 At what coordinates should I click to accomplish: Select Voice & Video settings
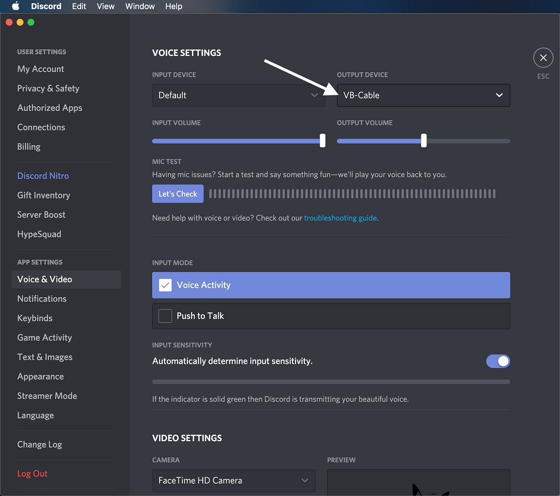(x=66, y=279)
